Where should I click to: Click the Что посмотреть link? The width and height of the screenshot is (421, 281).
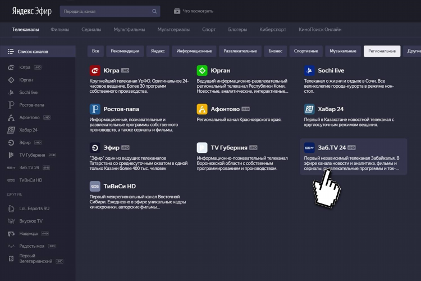(x=198, y=11)
